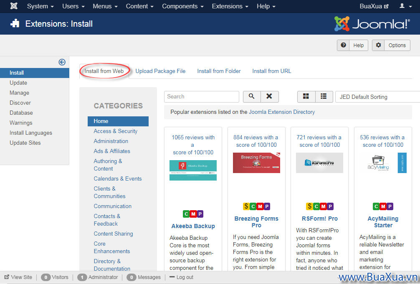Open the RSForm! Pro title link
Screen dimensions: 420x284
319,219
